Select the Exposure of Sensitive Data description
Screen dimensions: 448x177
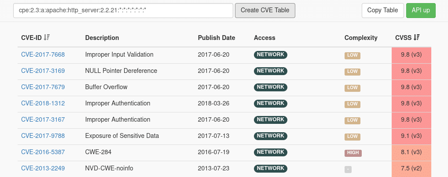[x=122, y=136]
